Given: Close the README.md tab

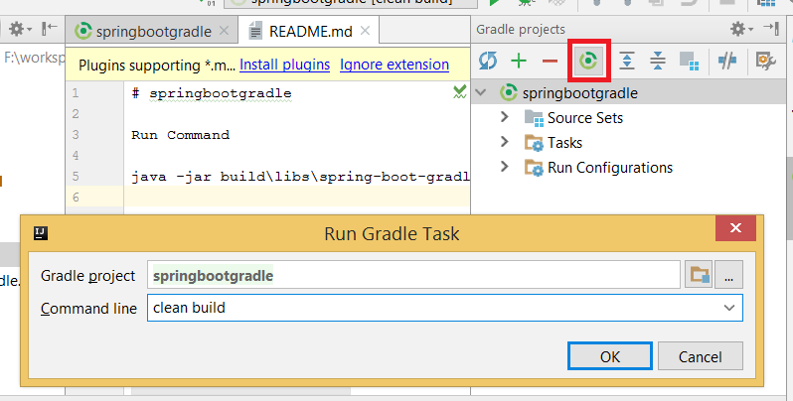Looking at the screenshot, I should pos(365,31).
